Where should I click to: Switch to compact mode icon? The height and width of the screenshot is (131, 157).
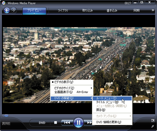point(153,126)
